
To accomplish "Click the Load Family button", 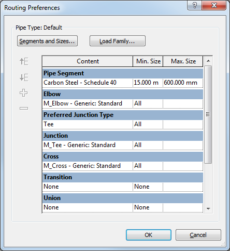I will coord(118,41).
